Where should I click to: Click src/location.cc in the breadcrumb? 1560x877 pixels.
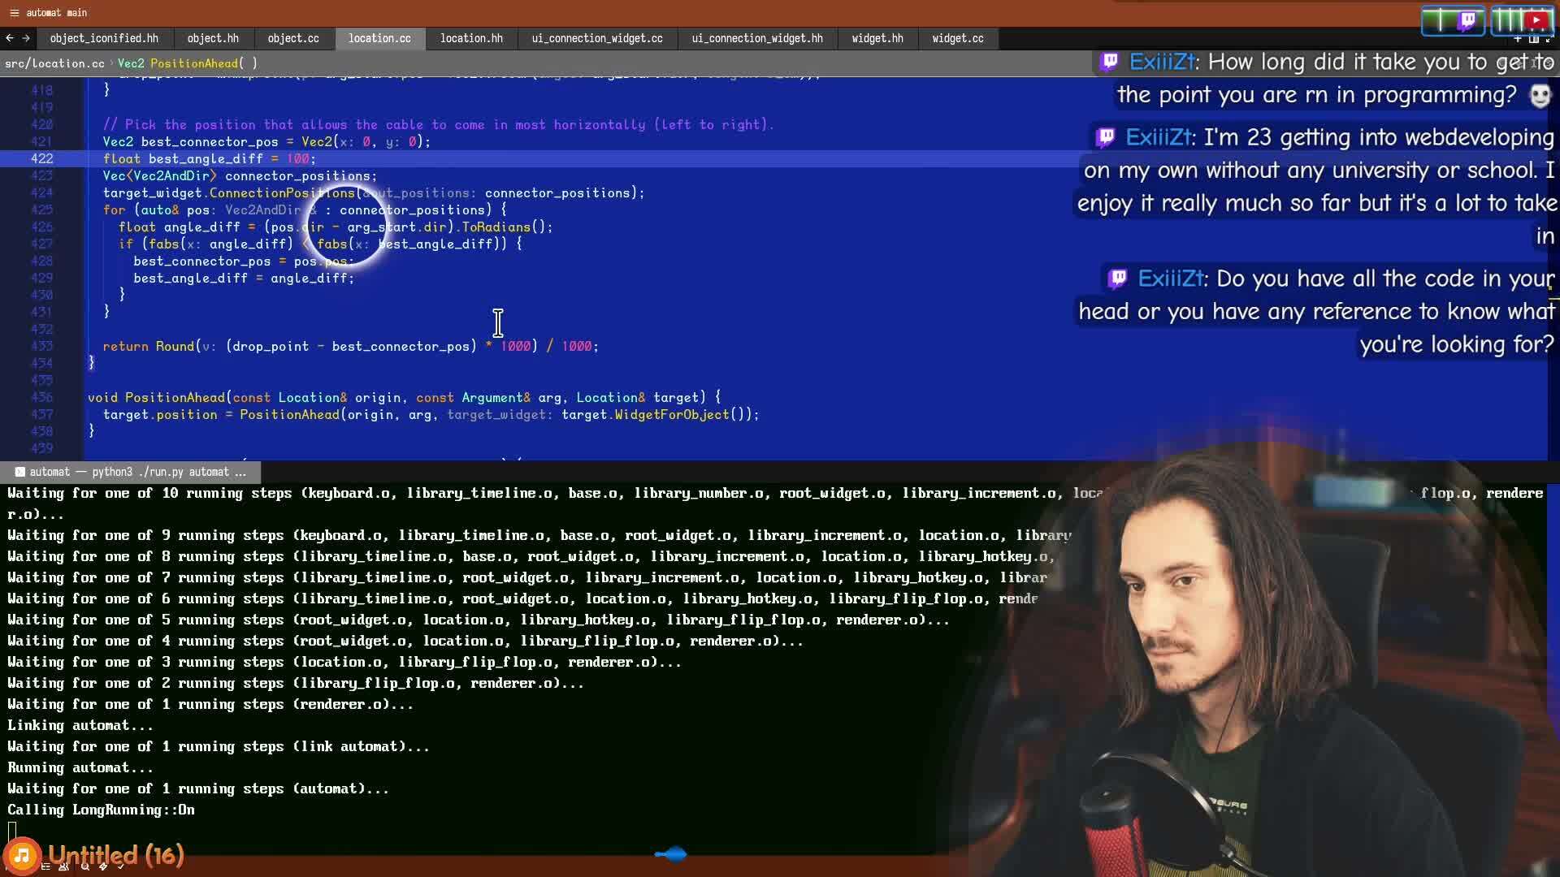coord(54,63)
